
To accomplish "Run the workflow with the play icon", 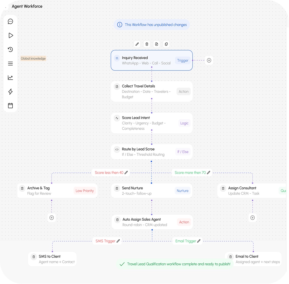I will point(10,36).
